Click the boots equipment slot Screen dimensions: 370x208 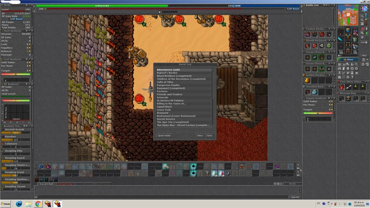click(x=348, y=50)
